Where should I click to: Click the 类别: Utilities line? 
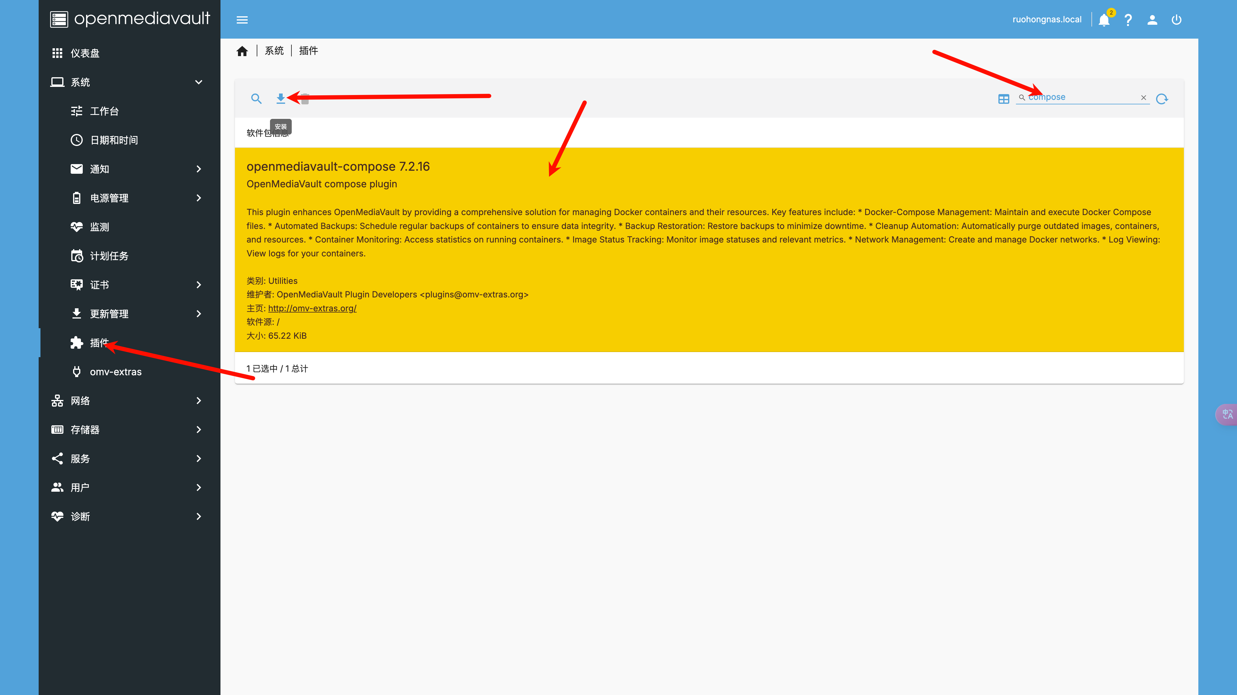point(272,281)
